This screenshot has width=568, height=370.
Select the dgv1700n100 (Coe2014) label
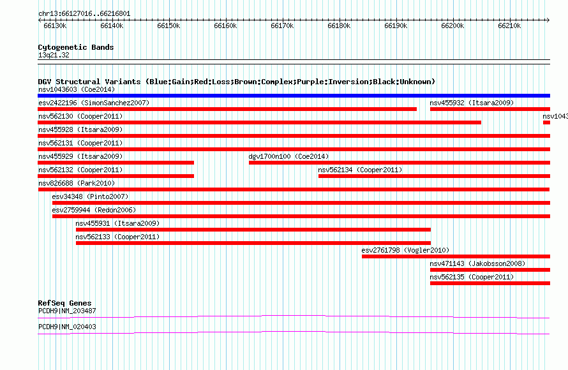click(x=288, y=156)
